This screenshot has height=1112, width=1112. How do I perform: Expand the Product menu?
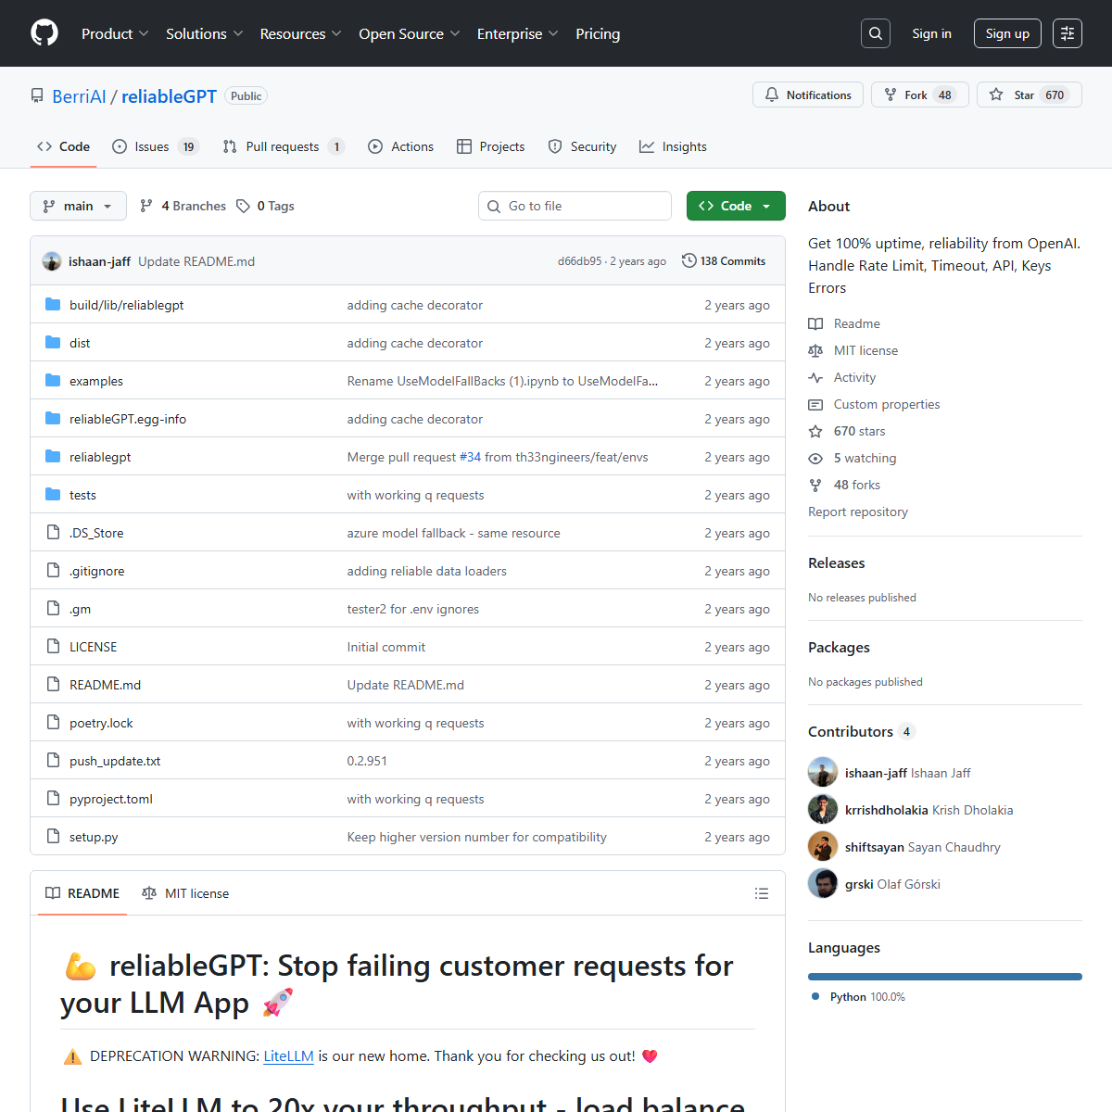pyautogui.click(x=115, y=33)
